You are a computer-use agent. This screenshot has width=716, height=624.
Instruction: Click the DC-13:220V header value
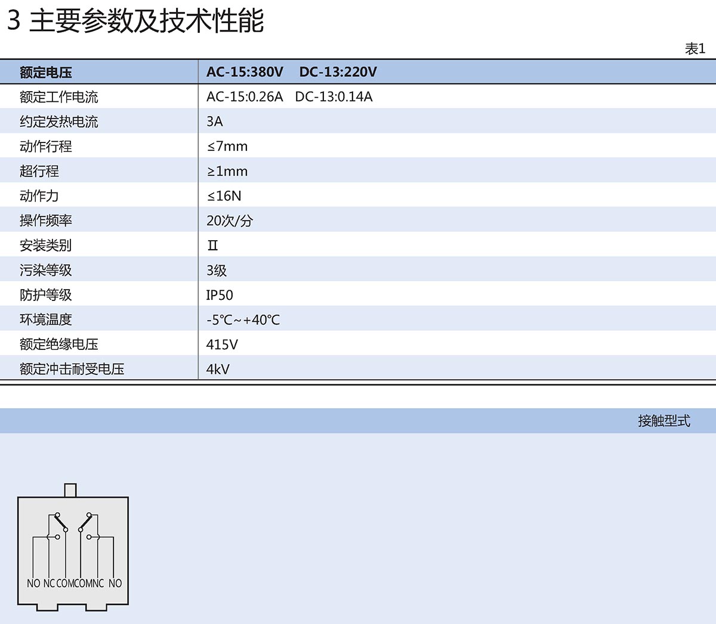338,72
